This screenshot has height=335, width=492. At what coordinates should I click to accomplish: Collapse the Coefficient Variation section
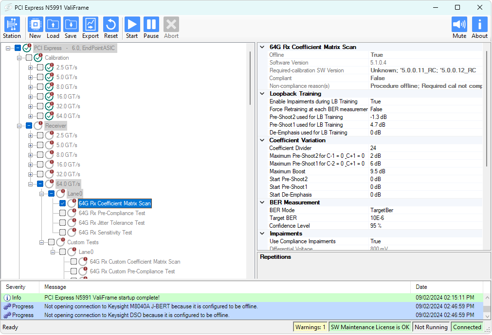263,140
